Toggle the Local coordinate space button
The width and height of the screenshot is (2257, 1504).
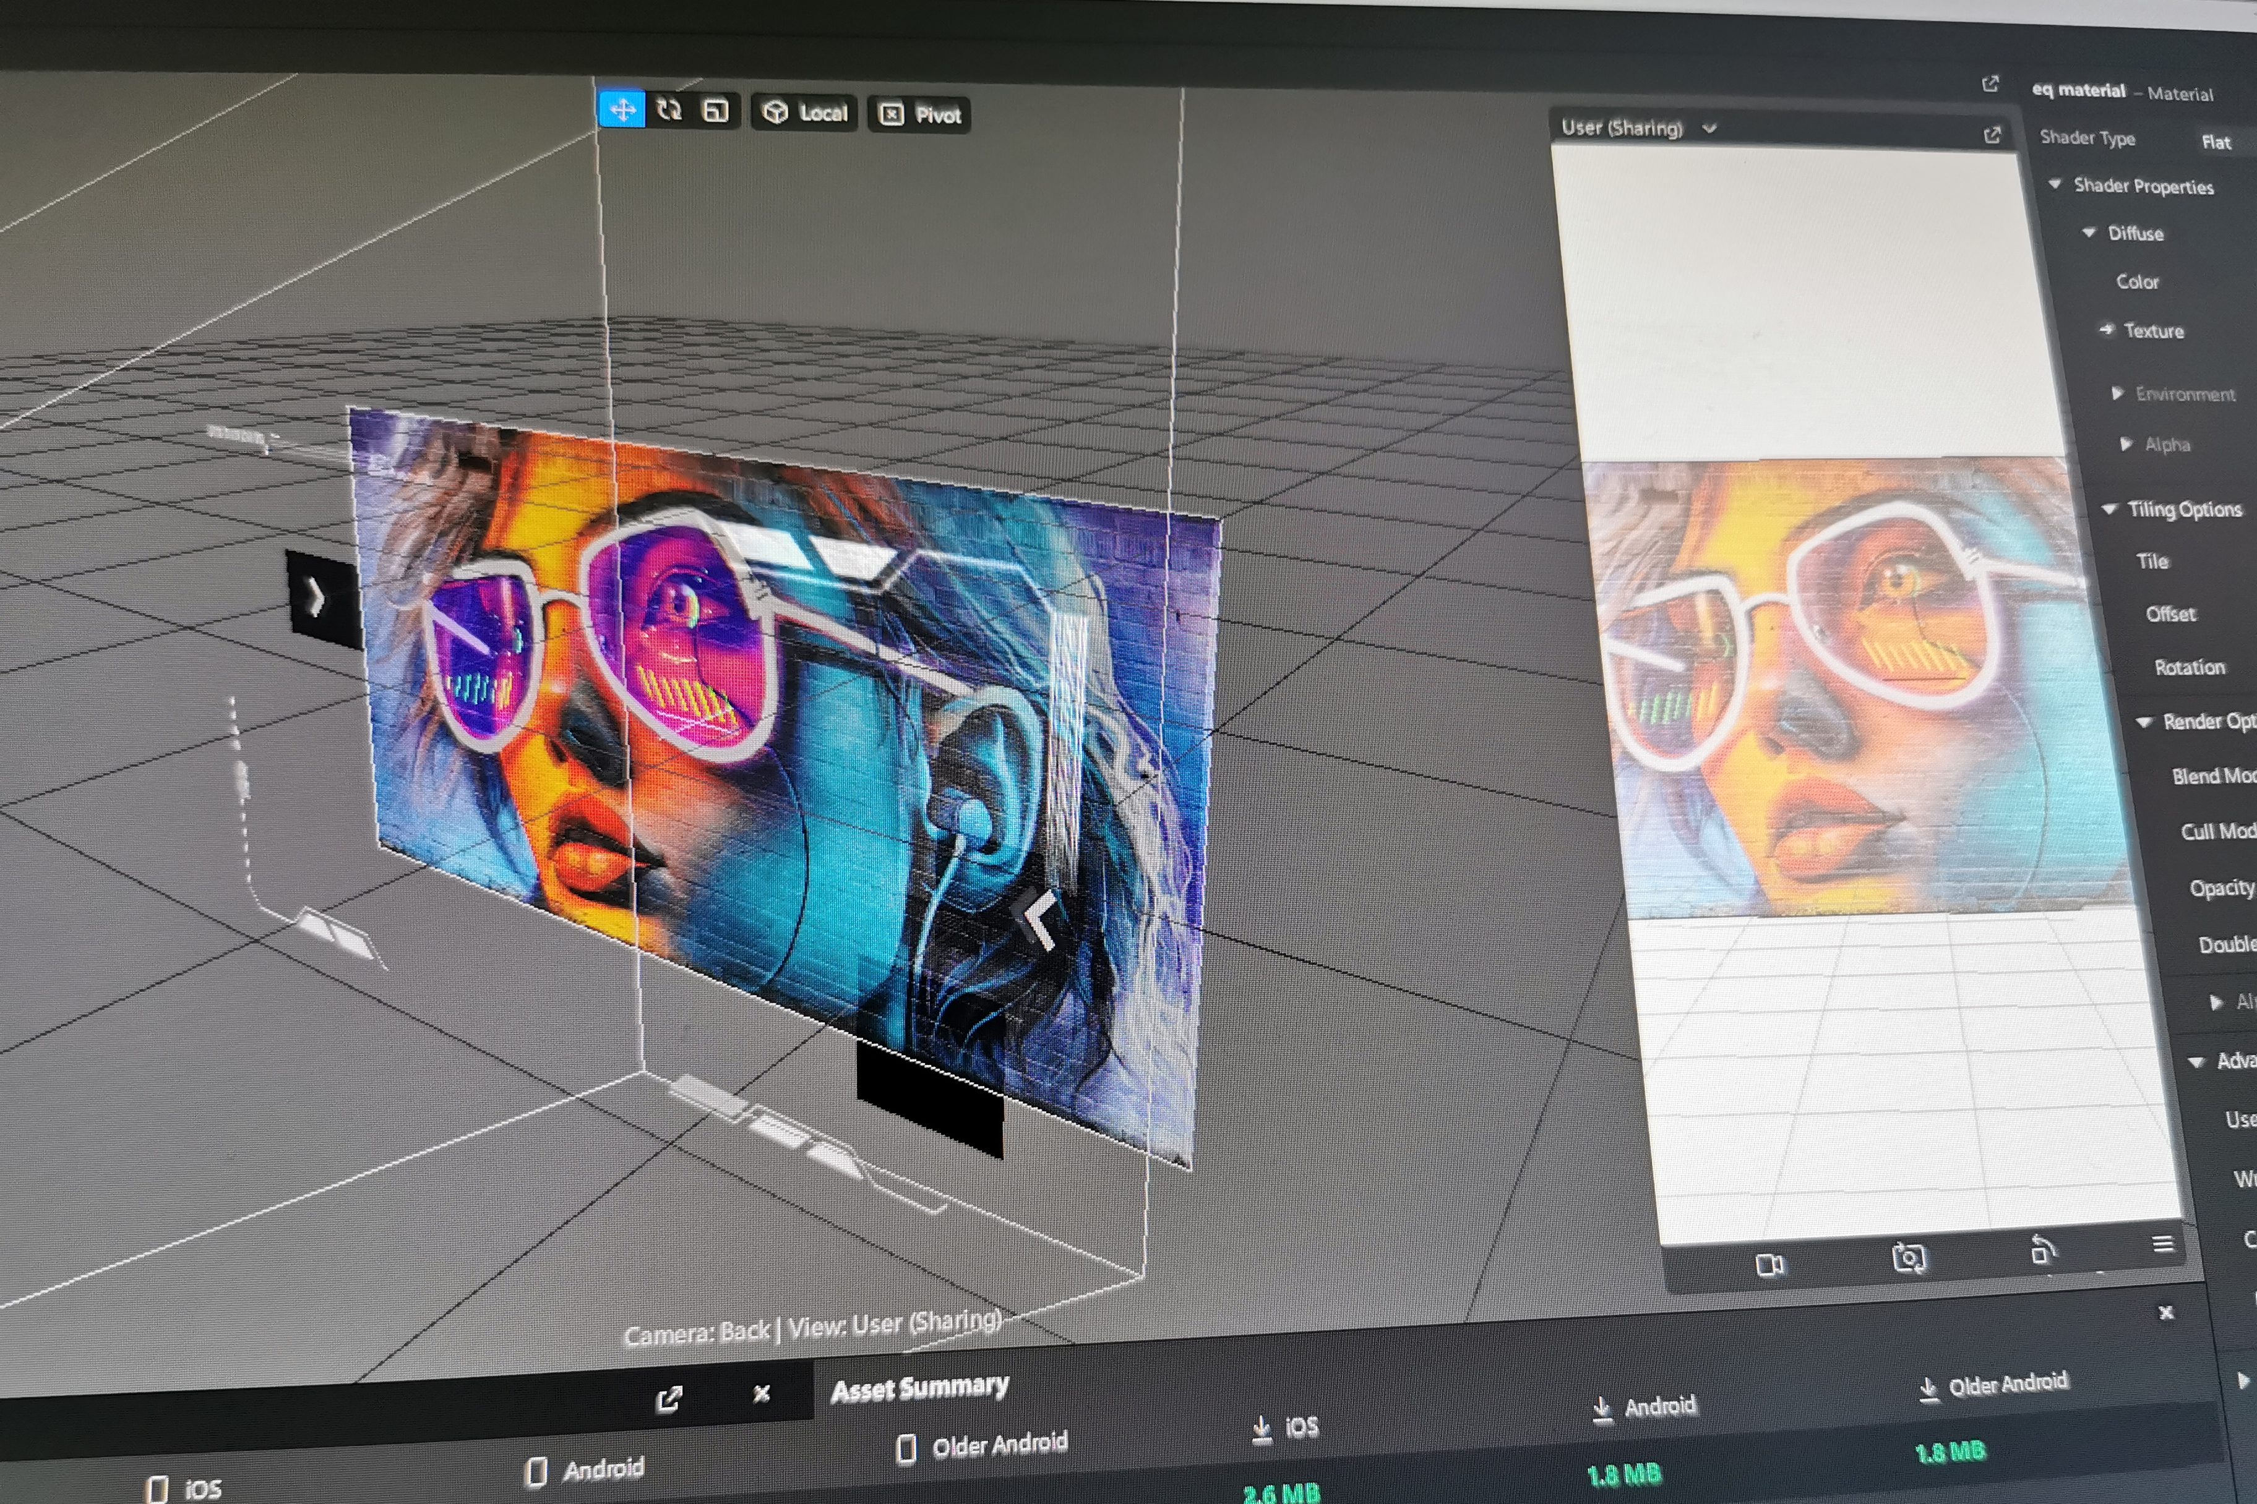(804, 113)
